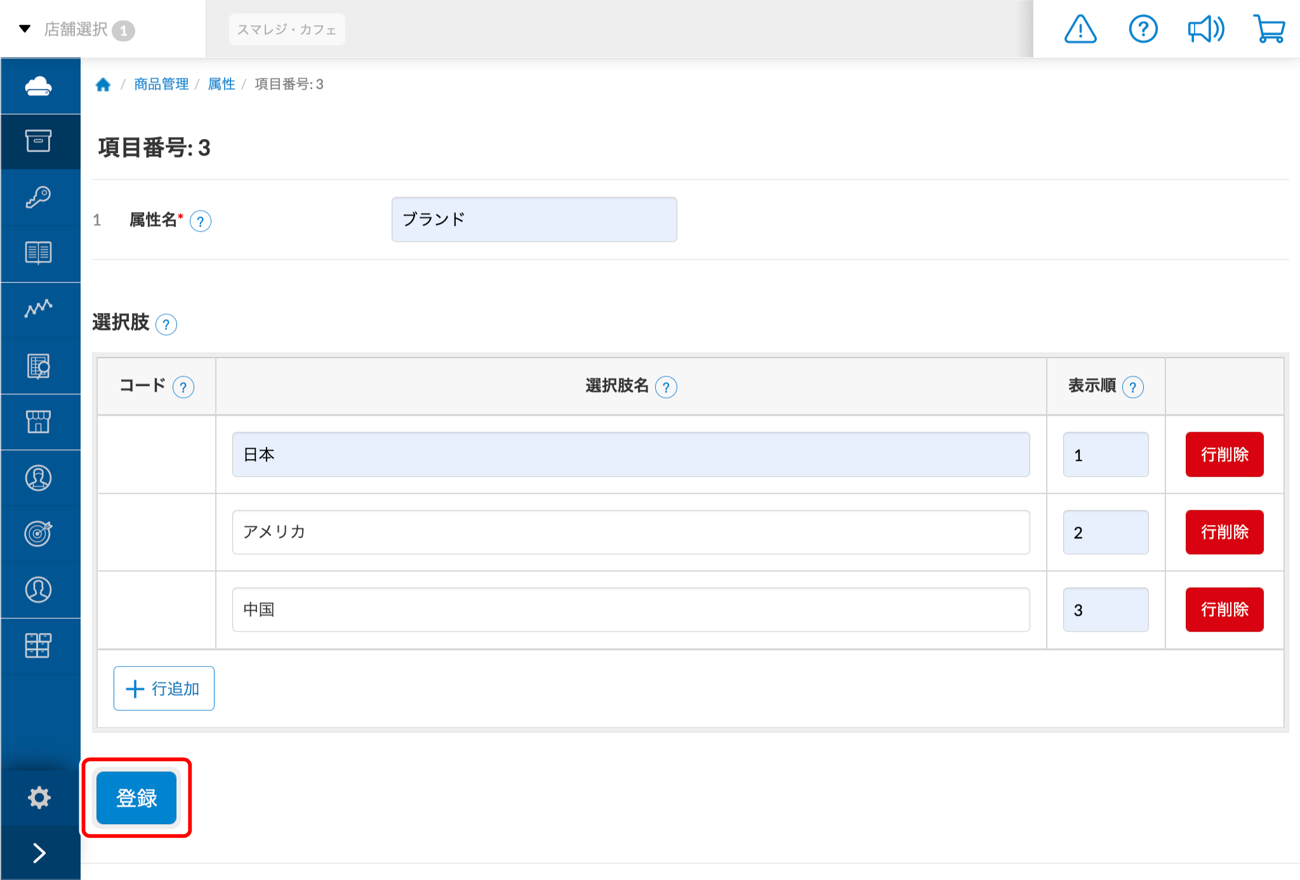Open the スマレジ・カフェ store selector
The width and height of the screenshot is (1300, 880).
pos(287,29)
